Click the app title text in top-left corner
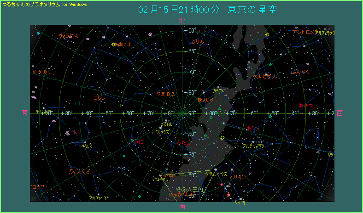The image size is (363, 213). pos(45,4)
